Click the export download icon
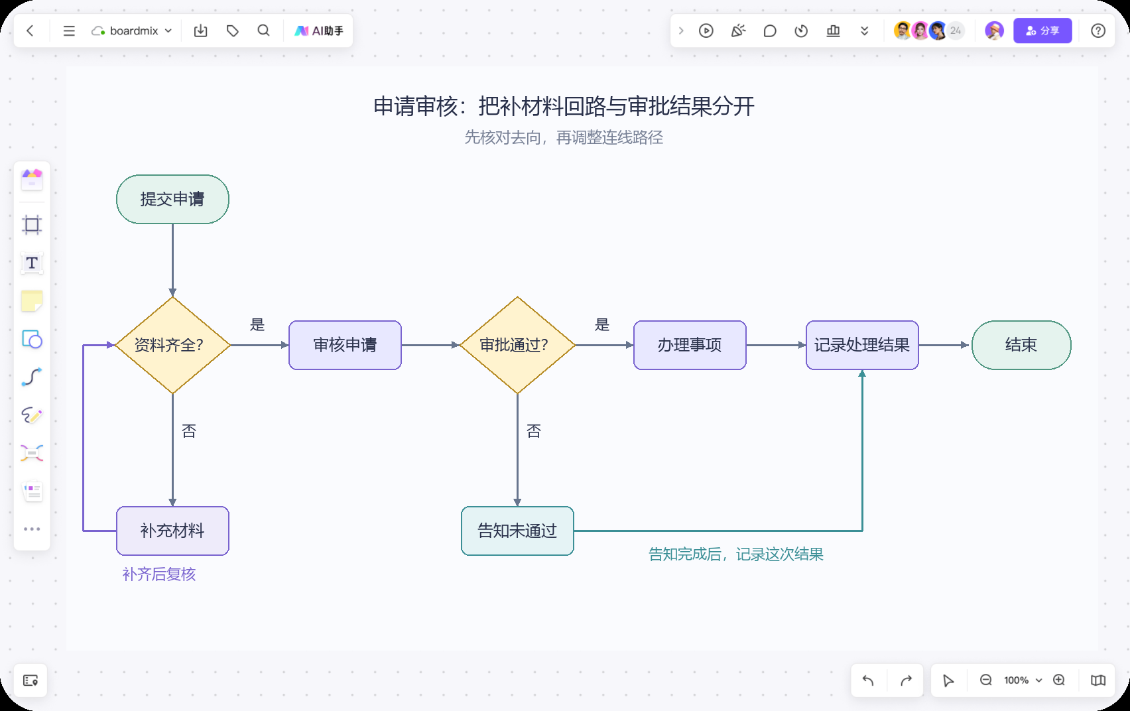The image size is (1130, 711). coord(201,31)
